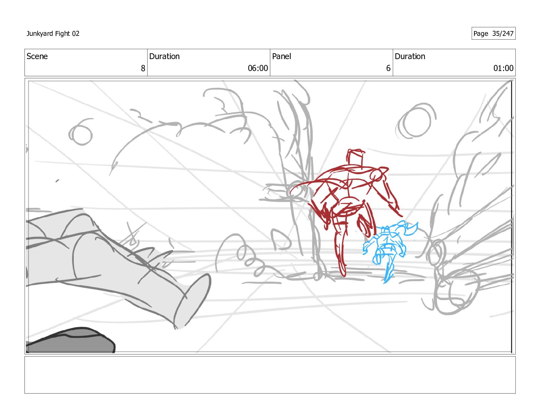Click the 'Page 35/247' page indicator box
Image resolution: width=541 pixels, height=418 pixels.
493,33
